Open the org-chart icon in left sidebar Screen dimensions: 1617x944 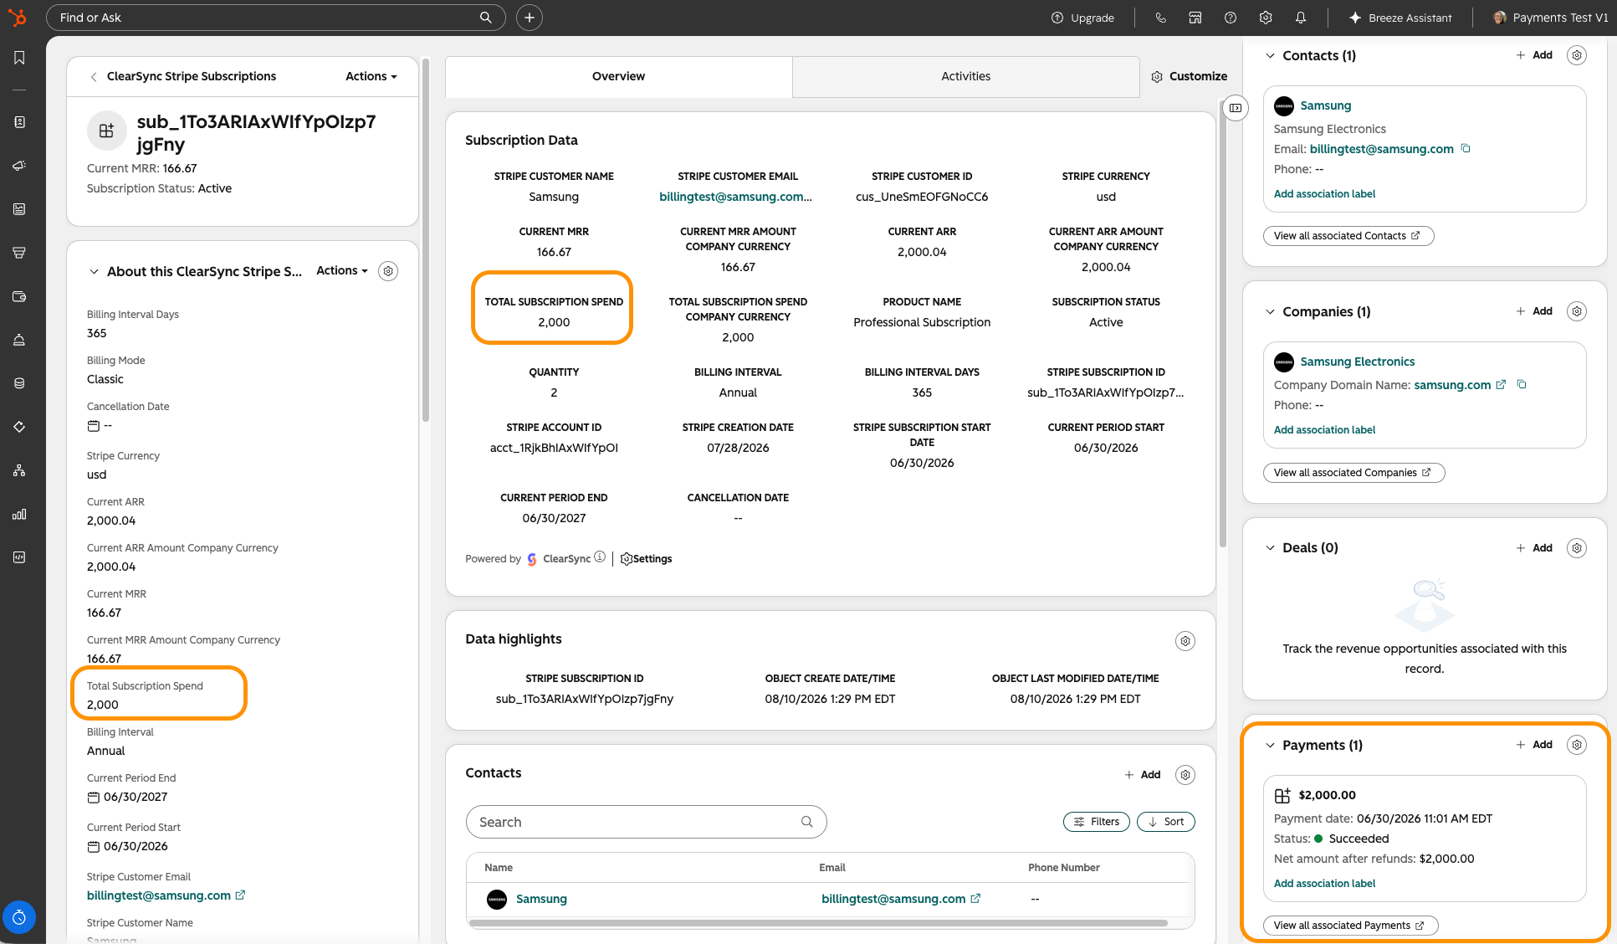[19, 470]
